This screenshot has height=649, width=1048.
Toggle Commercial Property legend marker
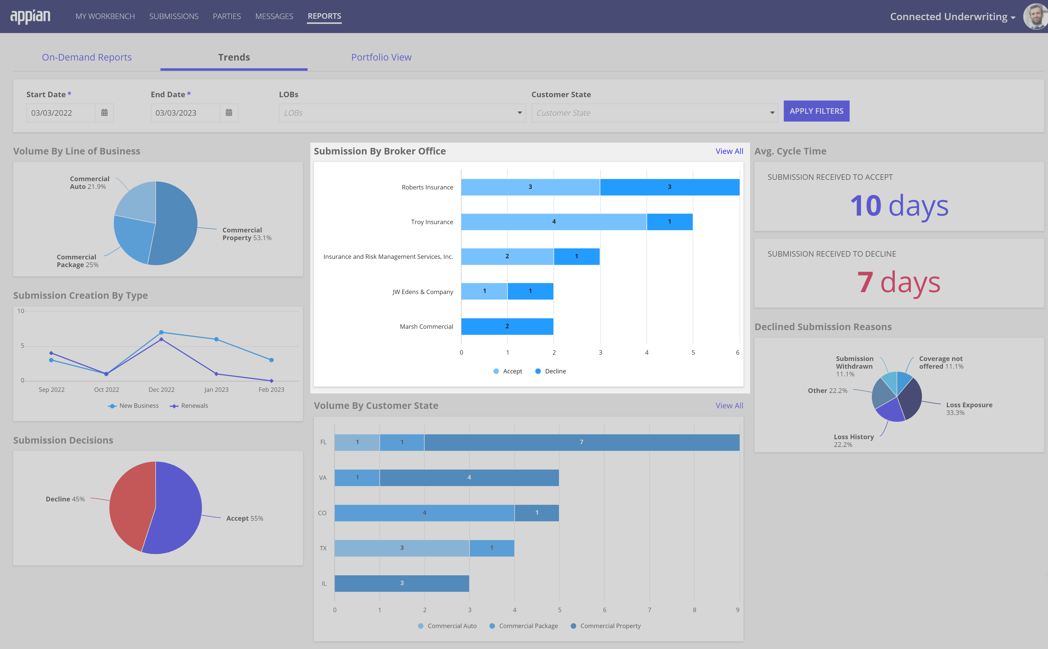(x=606, y=626)
